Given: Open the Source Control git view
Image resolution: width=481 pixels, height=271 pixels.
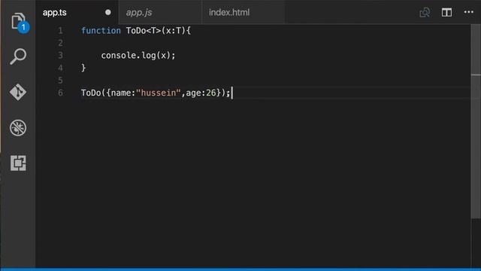Looking at the screenshot, I should 18,92.
